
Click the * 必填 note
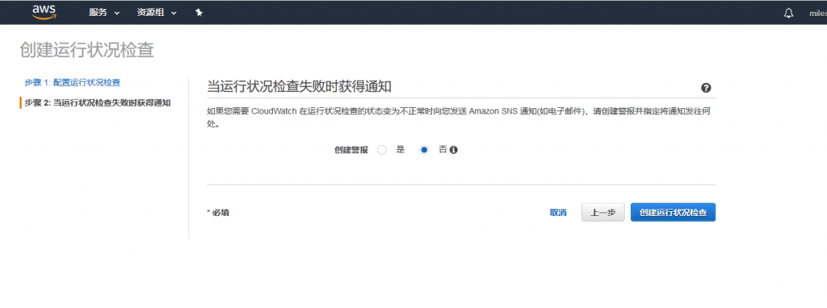click(218, 213)
